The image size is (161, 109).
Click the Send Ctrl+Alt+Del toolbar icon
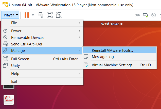41,15
